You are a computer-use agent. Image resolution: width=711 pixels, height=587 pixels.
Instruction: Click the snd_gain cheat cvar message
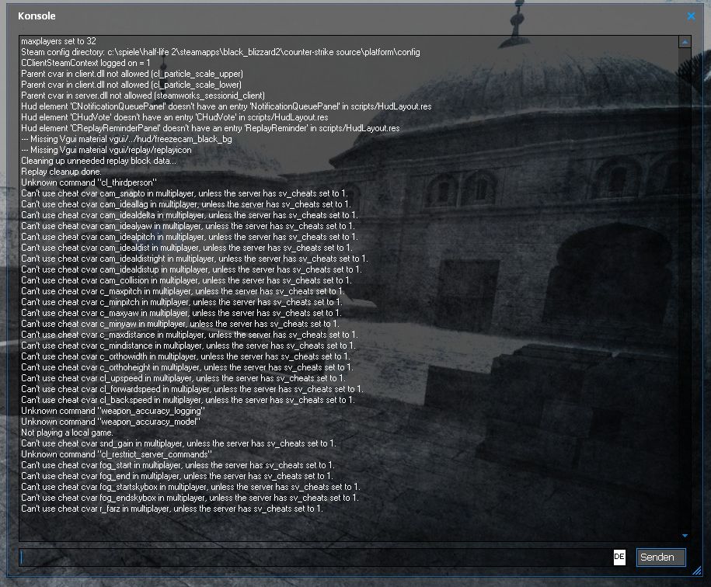pyautogui.click(x=178, y=443)
